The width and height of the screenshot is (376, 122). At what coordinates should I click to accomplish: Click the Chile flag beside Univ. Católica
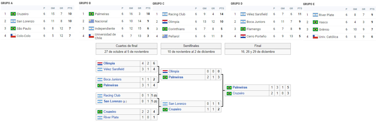[315, 37]
